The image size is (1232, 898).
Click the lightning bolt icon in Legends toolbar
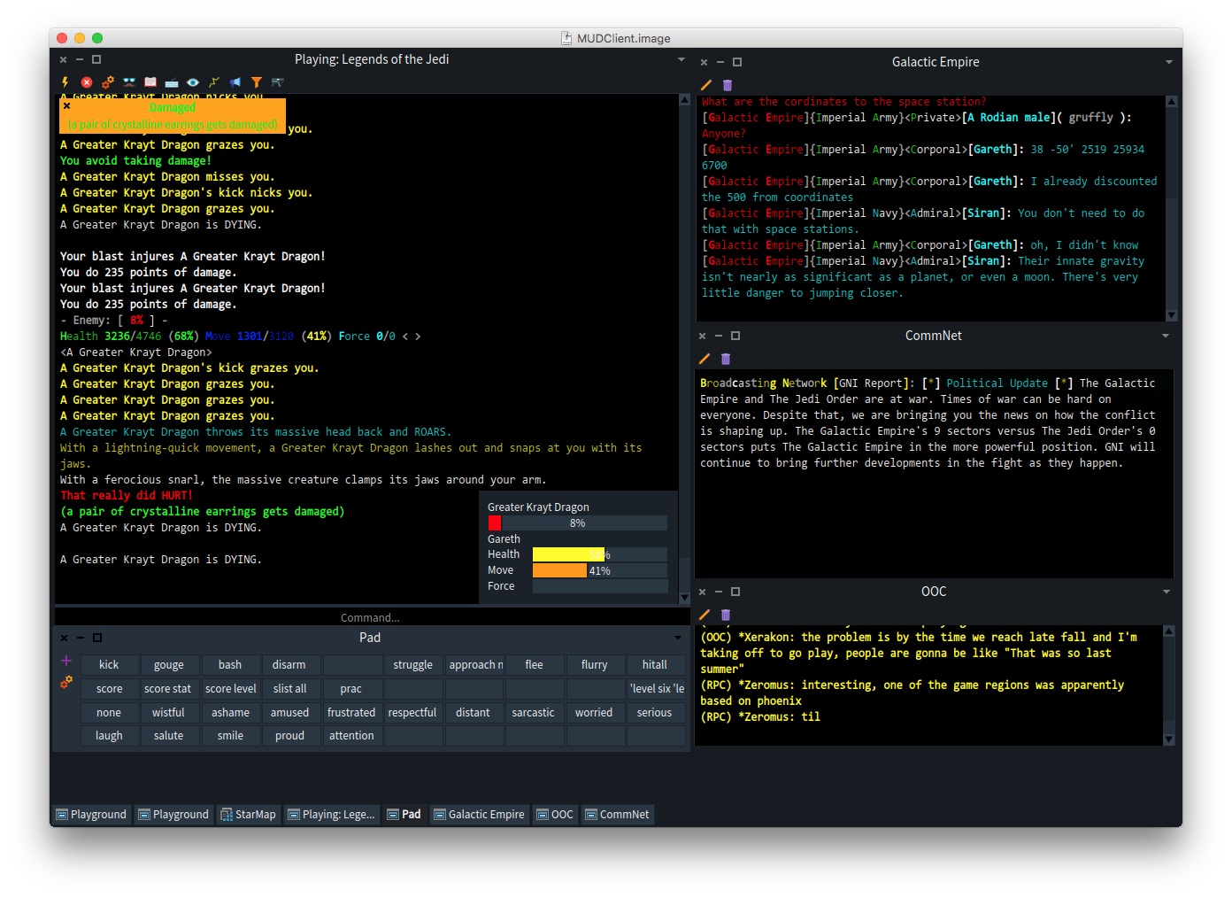65,82
